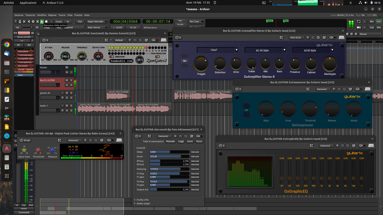Open VOX AC30 preset dropdown

(297, 38)
